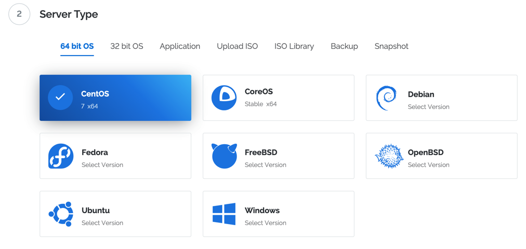Viewport: 526px width, 249px height.
Task: Click the "Windows" name text
Action: click(x=262, y=211)
